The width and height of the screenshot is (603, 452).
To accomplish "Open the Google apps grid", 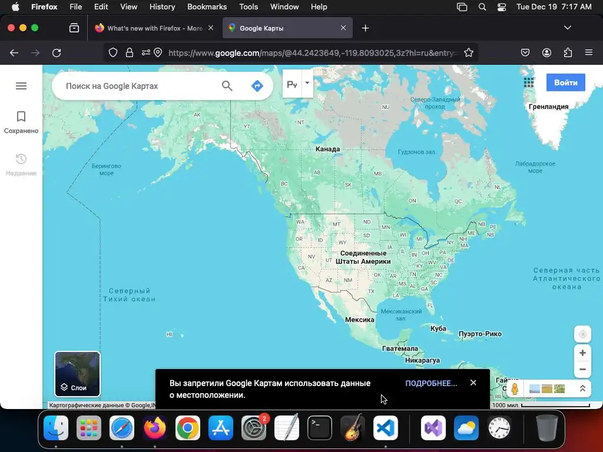I will (529, 82).
